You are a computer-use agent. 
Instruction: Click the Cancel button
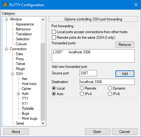[x=124, y=132]
